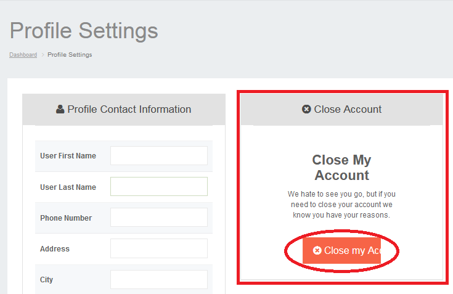
Task: Open the Dashboard breadcrumb link
Action: coord(23,55)
